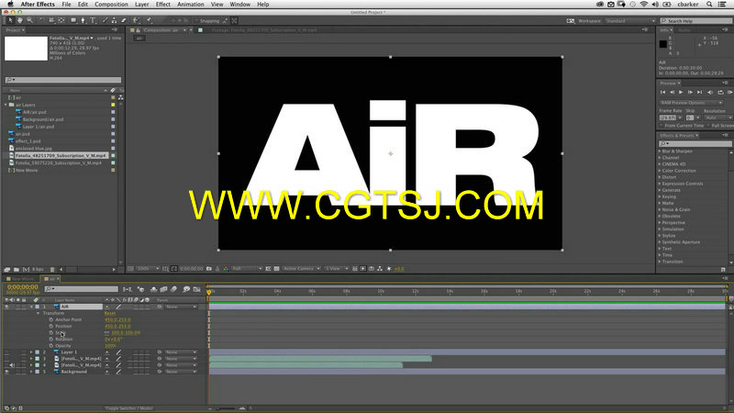Click the Scale value 100.0, 100.0%
This screenshot has width=734, height=413.
[126, 332]
